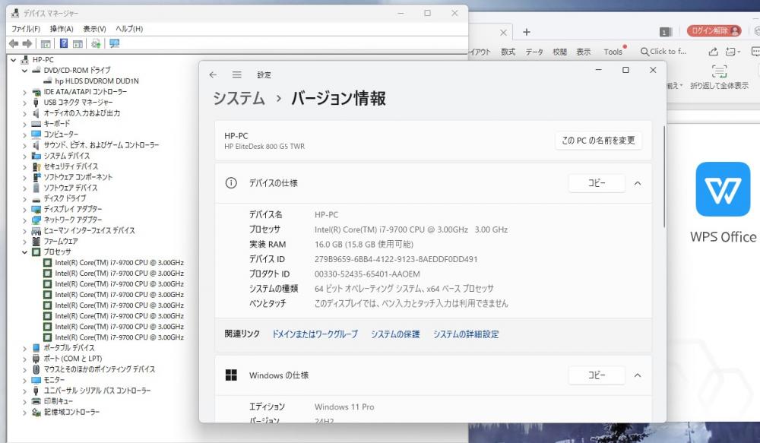Select the セキュリティ デバイス tree item
The width and height of the screenshot is (760, 443).
[71, 166]
